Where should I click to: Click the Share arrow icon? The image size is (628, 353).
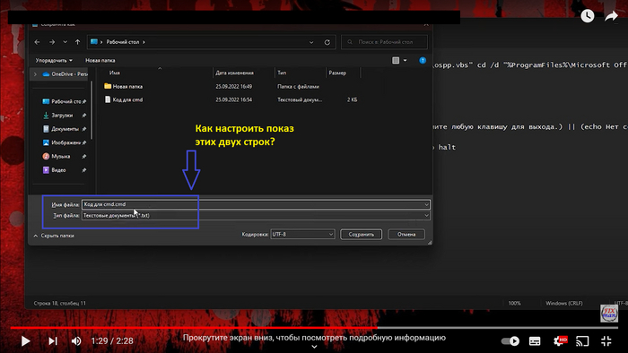click(611, 16)
